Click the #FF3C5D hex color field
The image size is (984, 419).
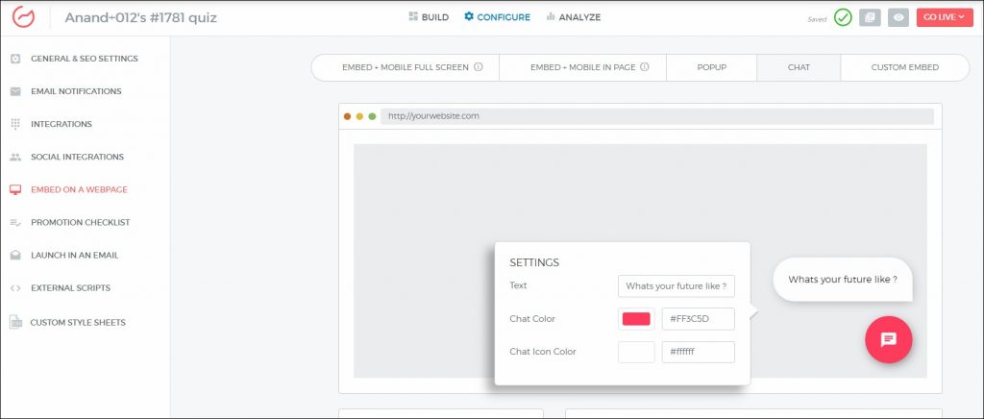click(x=698, y=319)
